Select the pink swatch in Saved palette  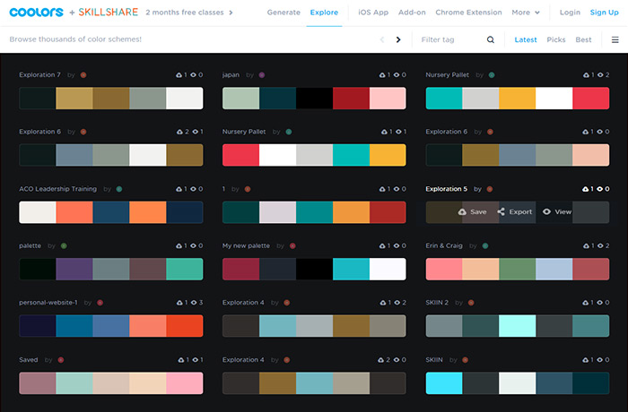(x=185, y=383)
